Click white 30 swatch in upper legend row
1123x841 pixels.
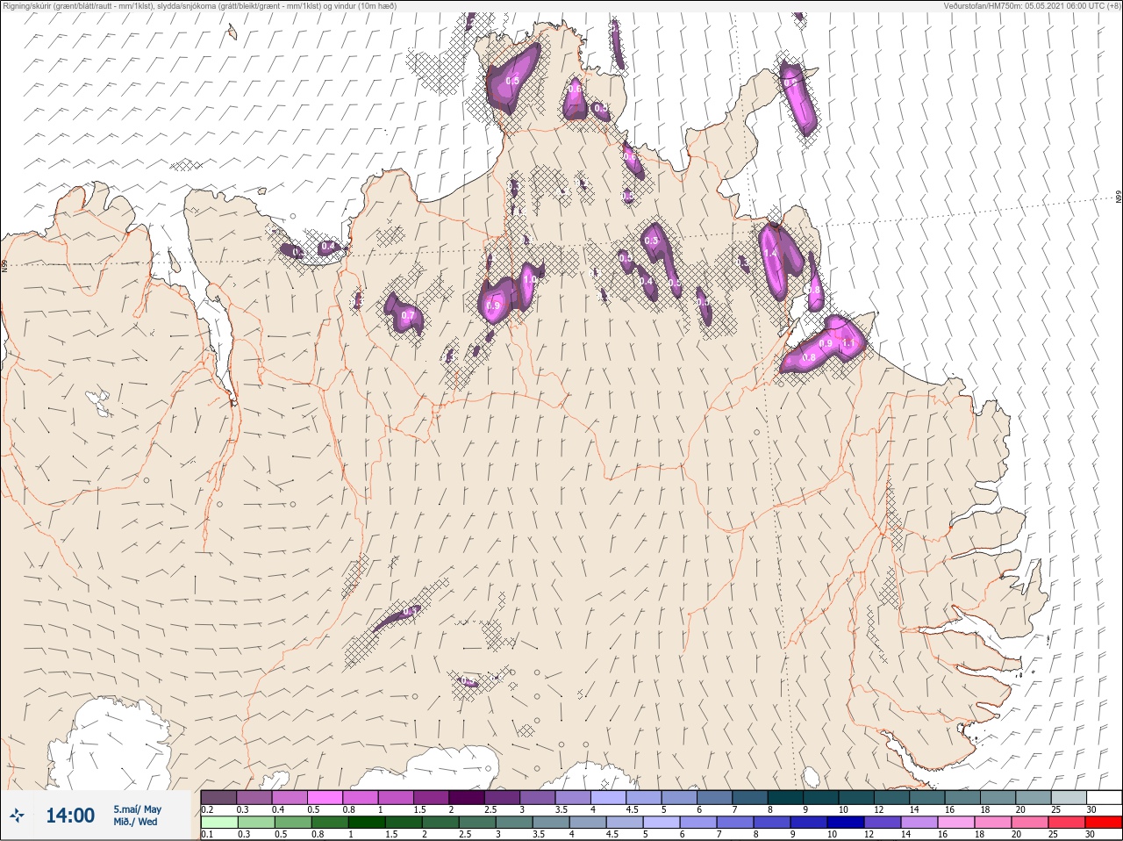pyautogui.click(x=1105, y=797)
